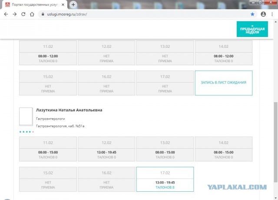Select the 17.02 slot with Талонов 8

pos(165,179)
